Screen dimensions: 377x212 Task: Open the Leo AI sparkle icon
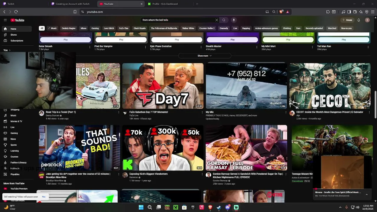[x=361, y=12]
